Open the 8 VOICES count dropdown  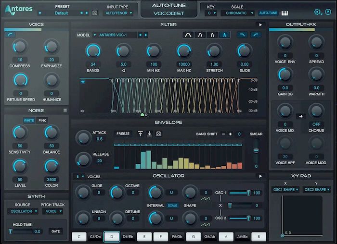coord(80,176)
